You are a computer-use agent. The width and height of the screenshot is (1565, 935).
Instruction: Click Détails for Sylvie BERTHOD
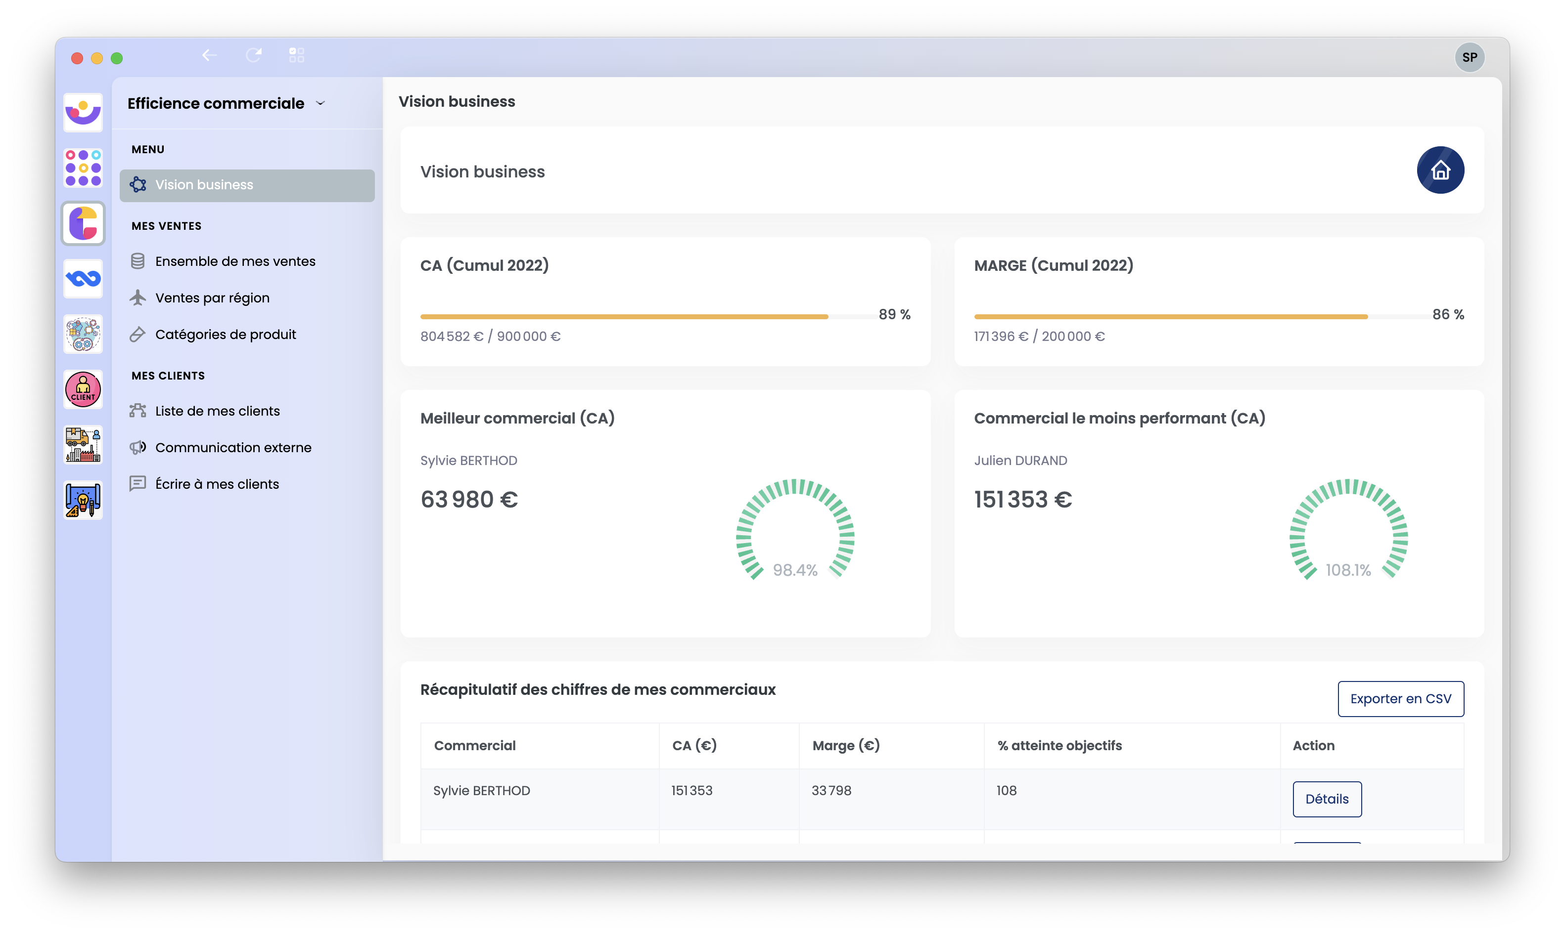1327,799
